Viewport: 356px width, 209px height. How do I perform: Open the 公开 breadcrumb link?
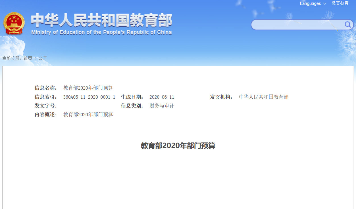pos(43,58)
